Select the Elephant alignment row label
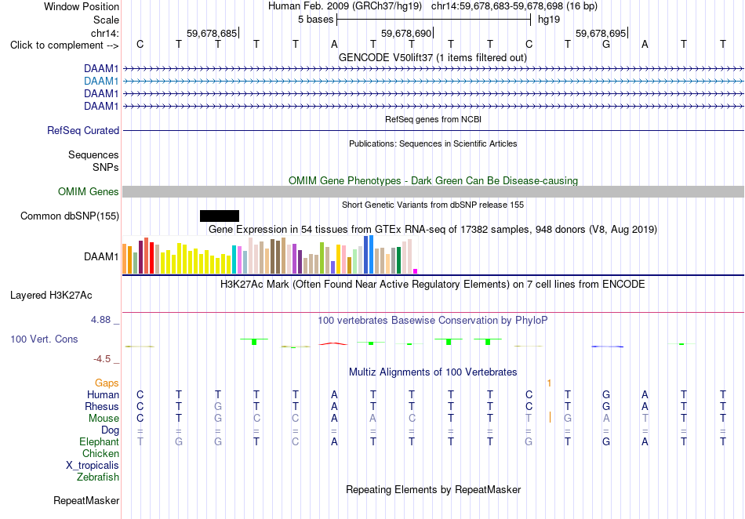This screenshot has height=519, width=745. tap(99, 441)
